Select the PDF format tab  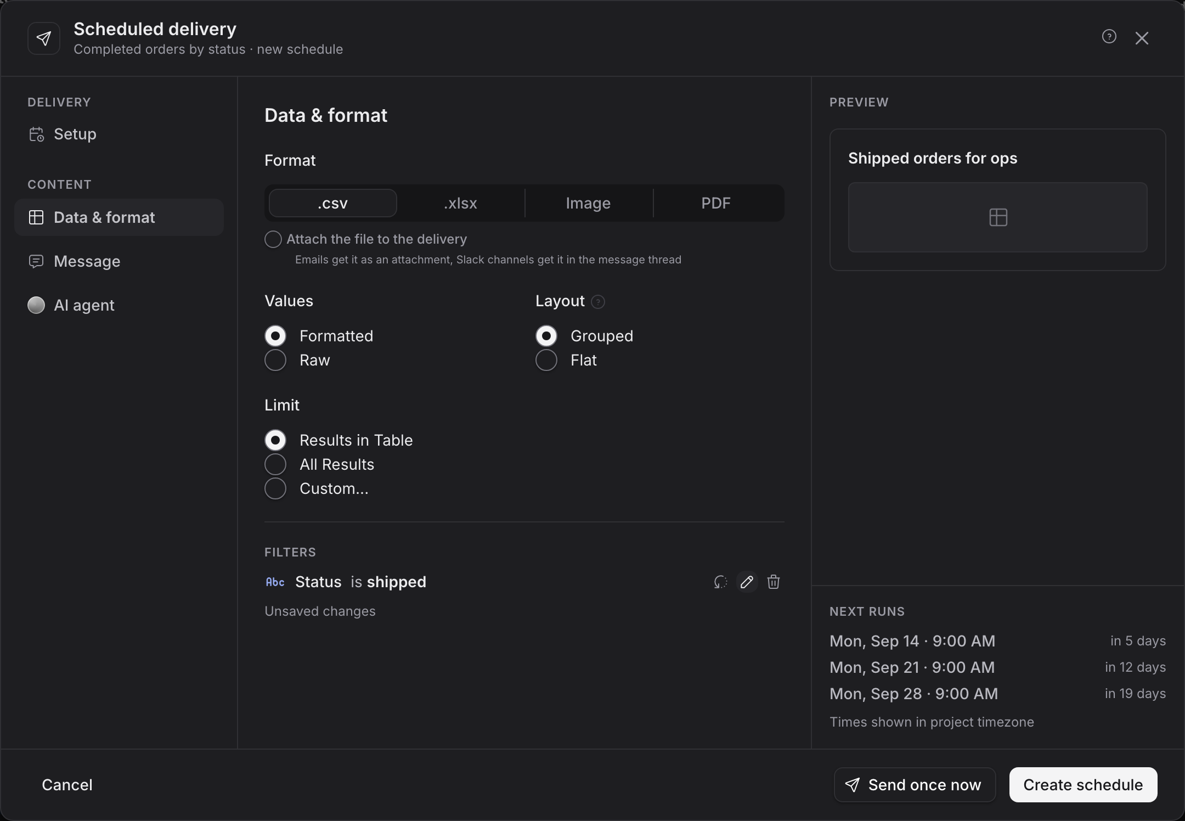[x=716, y=203]
